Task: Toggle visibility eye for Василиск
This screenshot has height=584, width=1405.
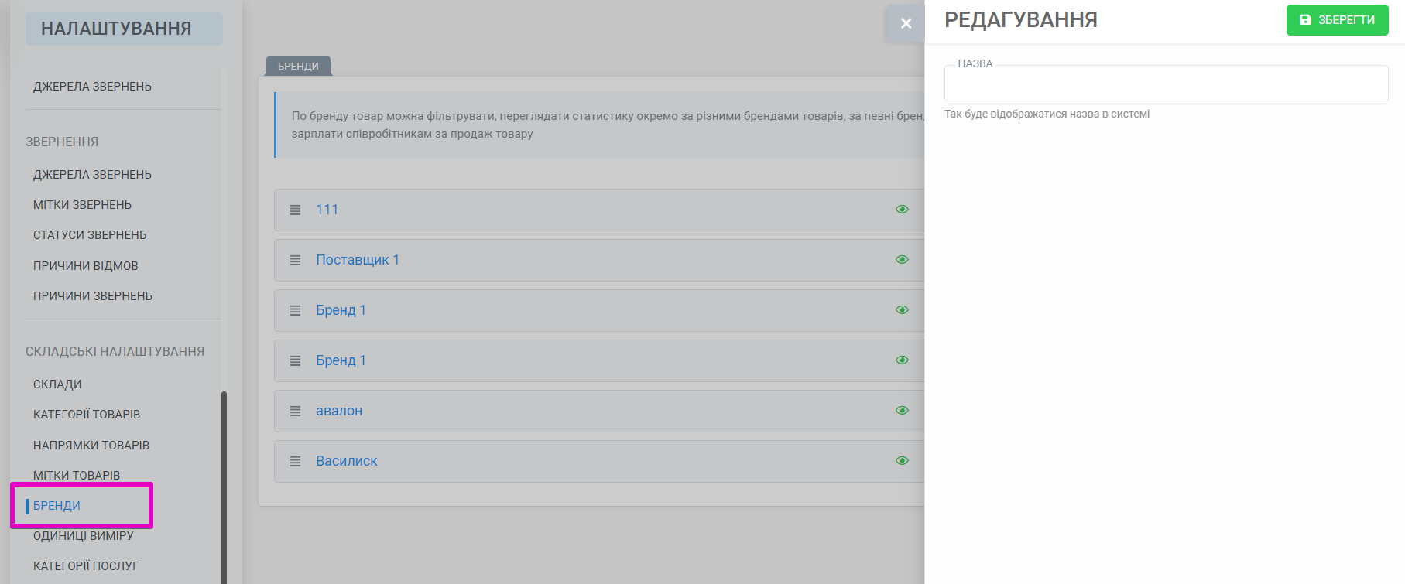Action: click(x=902, y=461)
